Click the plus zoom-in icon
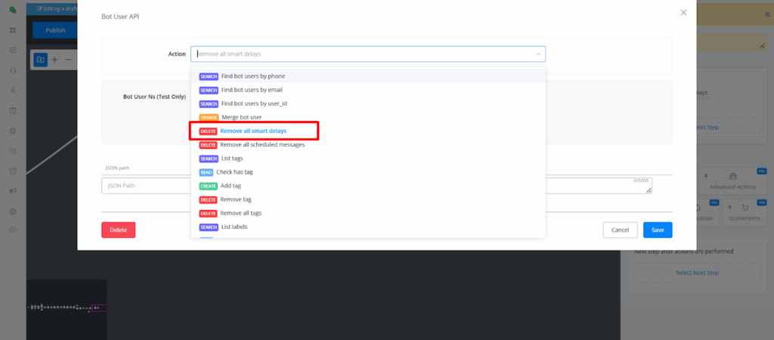 point(54,59)
